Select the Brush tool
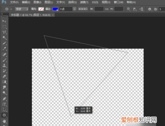 [x=4, y=60]
